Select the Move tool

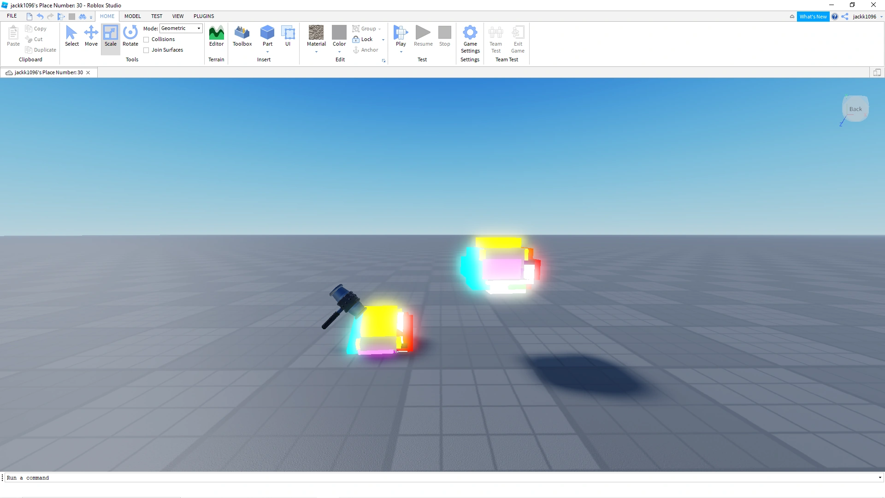91,36
